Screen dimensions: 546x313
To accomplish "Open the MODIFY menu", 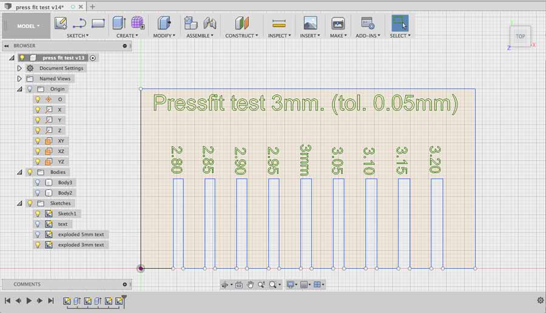I will click(x=163, y=36).
